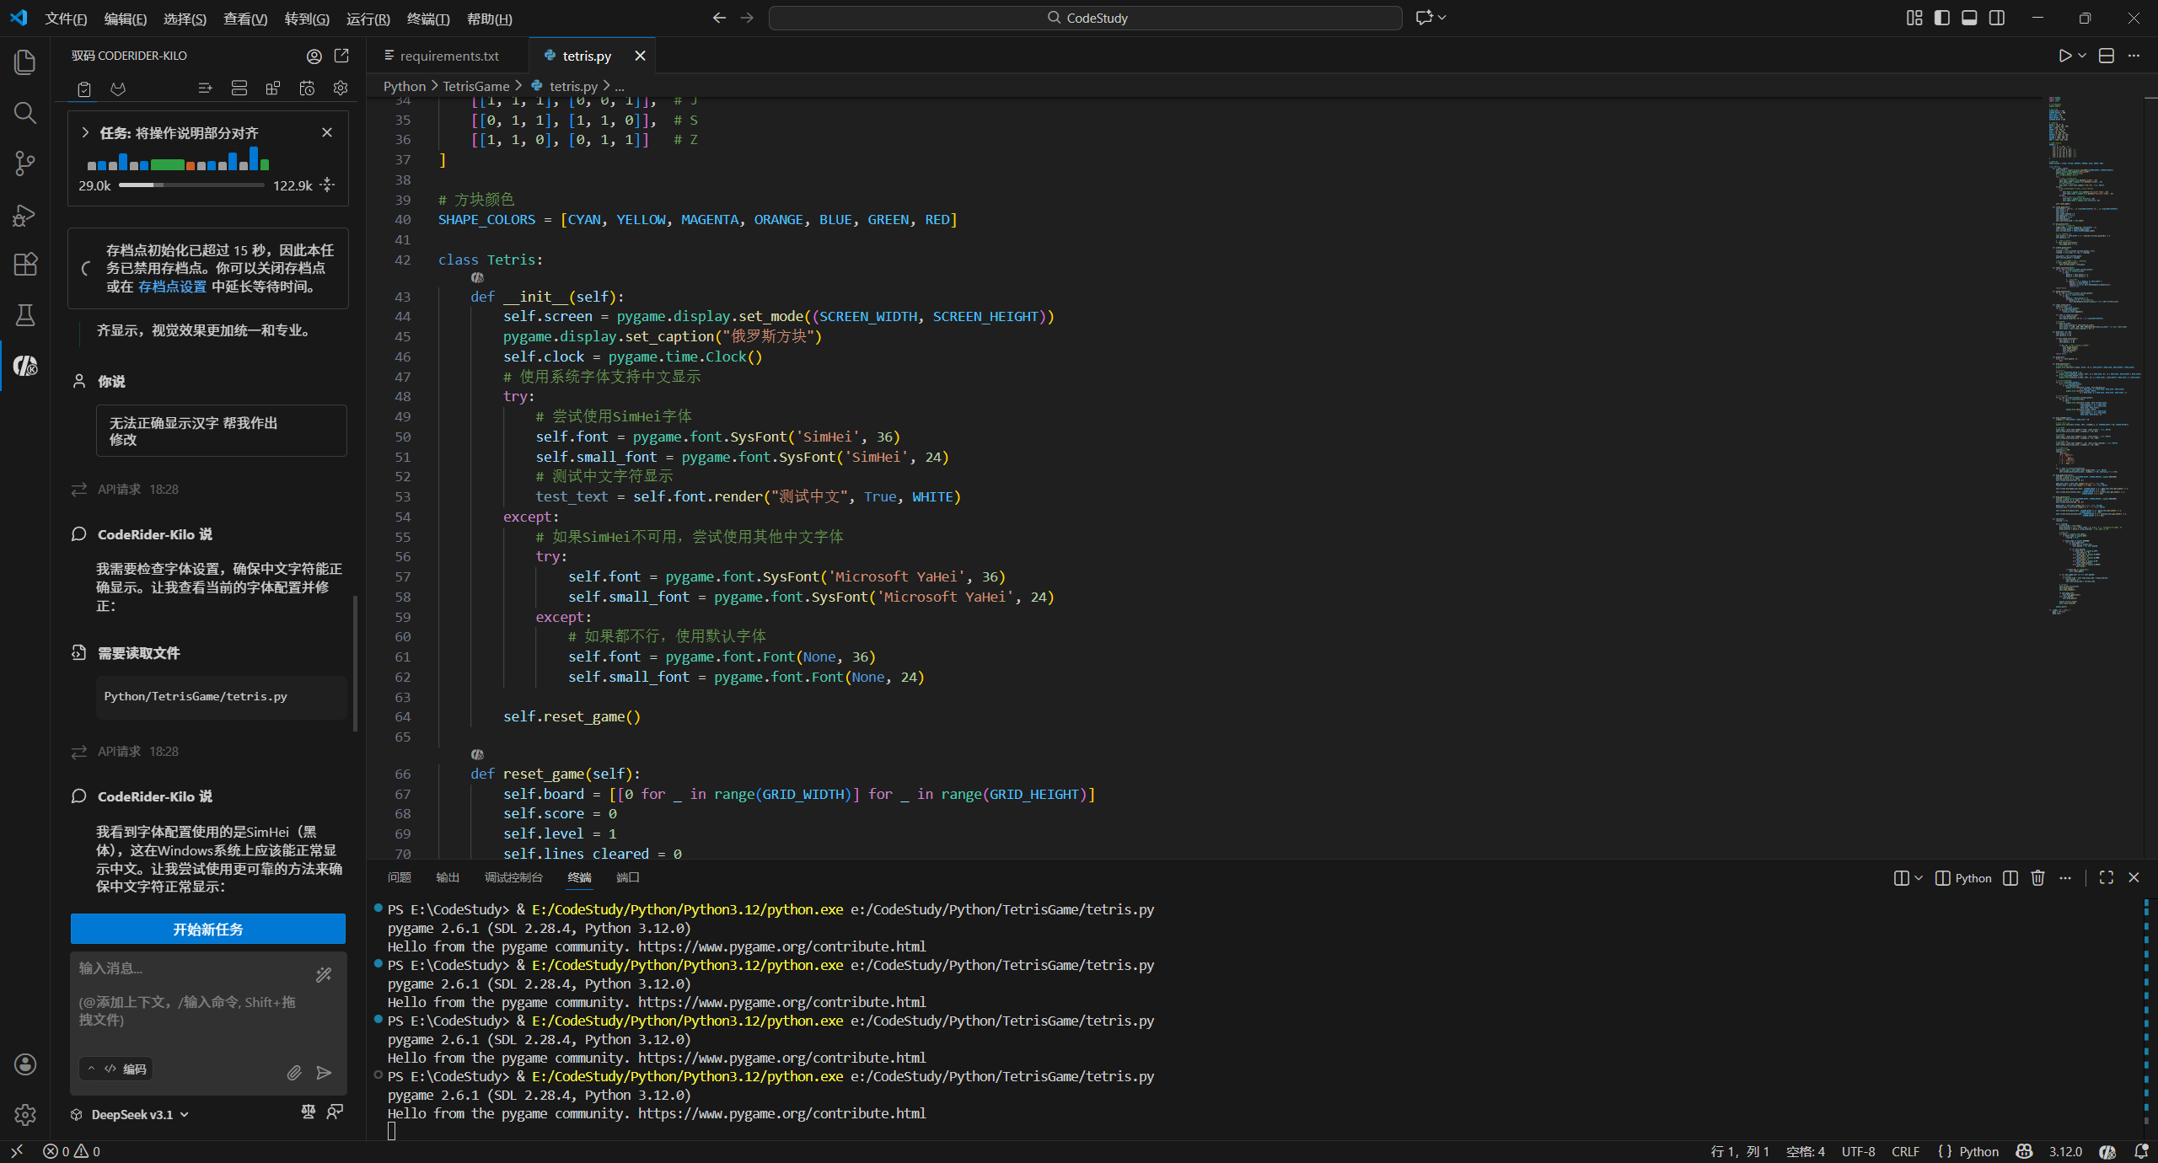Kill terminal with trash icon
The height and width of the screenshot is (1163, 2158).
click(x=2037, y=878)
